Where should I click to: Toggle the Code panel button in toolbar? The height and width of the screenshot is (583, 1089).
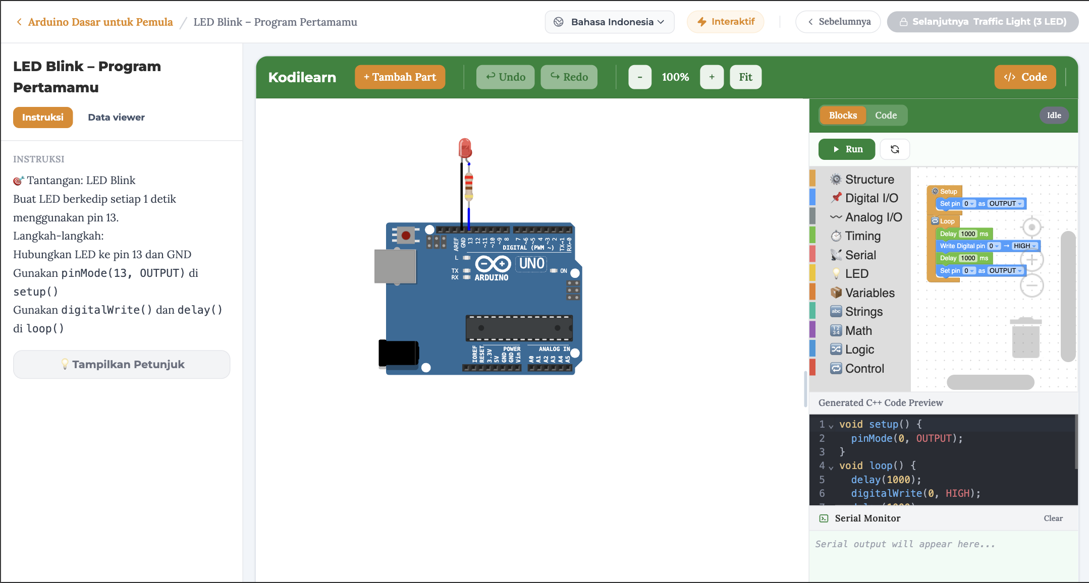(1025, 77)
